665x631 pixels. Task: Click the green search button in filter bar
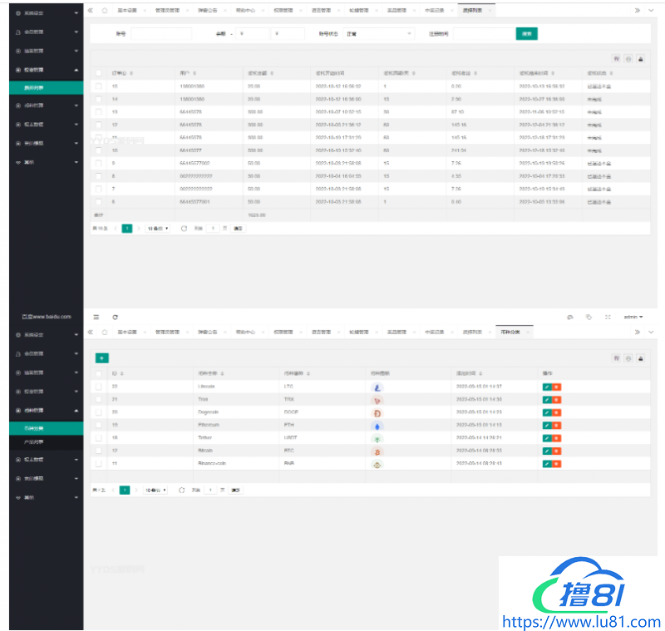coord(527,33)
